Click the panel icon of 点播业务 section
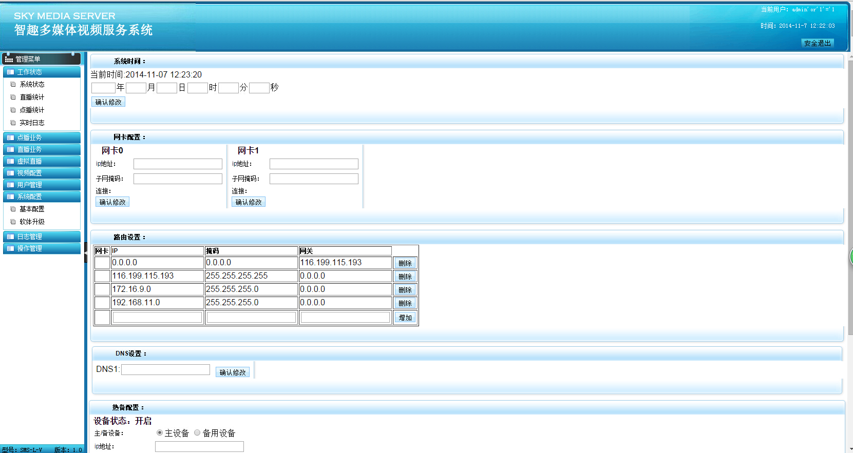853x453 pixels. pyautogui.click(x=10, y=137)
